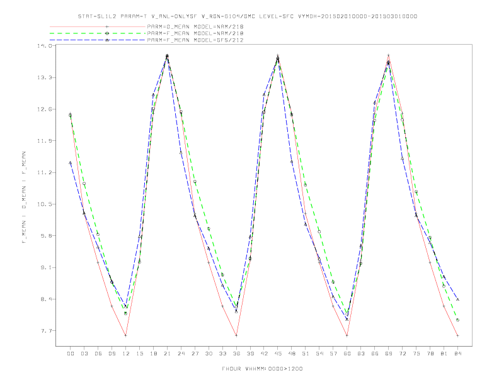Click x-axis tick label 84
The image size is (499, 385).
(457, 354)
